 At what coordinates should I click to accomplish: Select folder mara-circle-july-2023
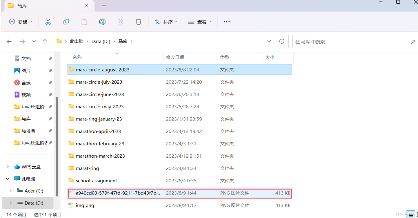point(179,82)
